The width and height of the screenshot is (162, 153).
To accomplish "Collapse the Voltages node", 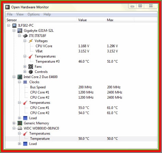I will pos(25,41).
